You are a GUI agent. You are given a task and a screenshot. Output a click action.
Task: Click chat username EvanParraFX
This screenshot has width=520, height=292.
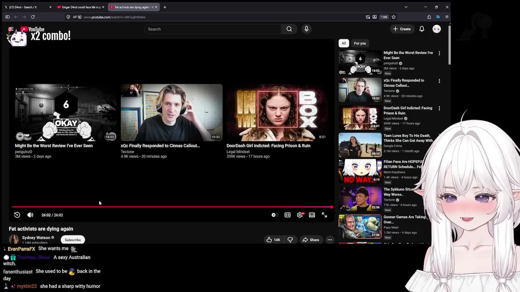22,249
